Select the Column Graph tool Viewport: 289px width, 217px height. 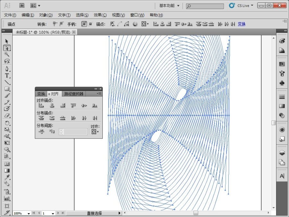point(7,199)
